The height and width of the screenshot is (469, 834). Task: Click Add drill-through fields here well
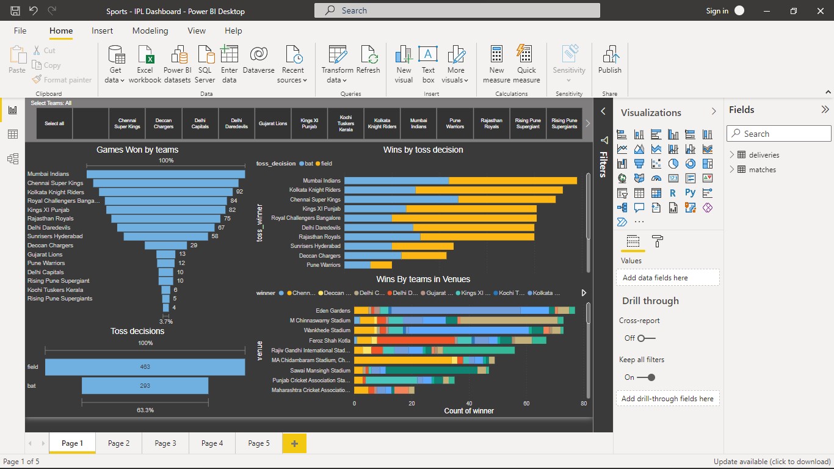[x=668, y=399]
